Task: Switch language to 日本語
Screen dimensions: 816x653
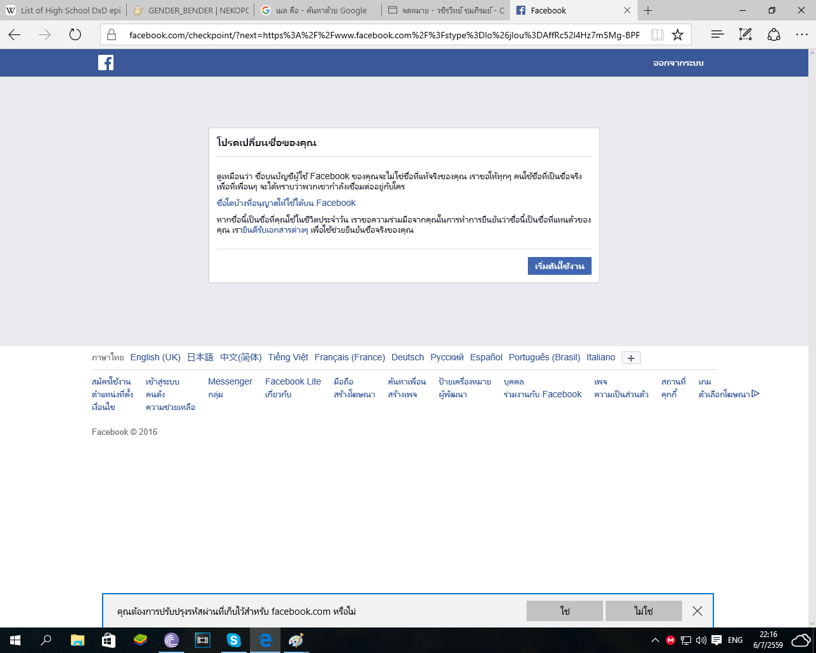Action: (x=200, y=357)
